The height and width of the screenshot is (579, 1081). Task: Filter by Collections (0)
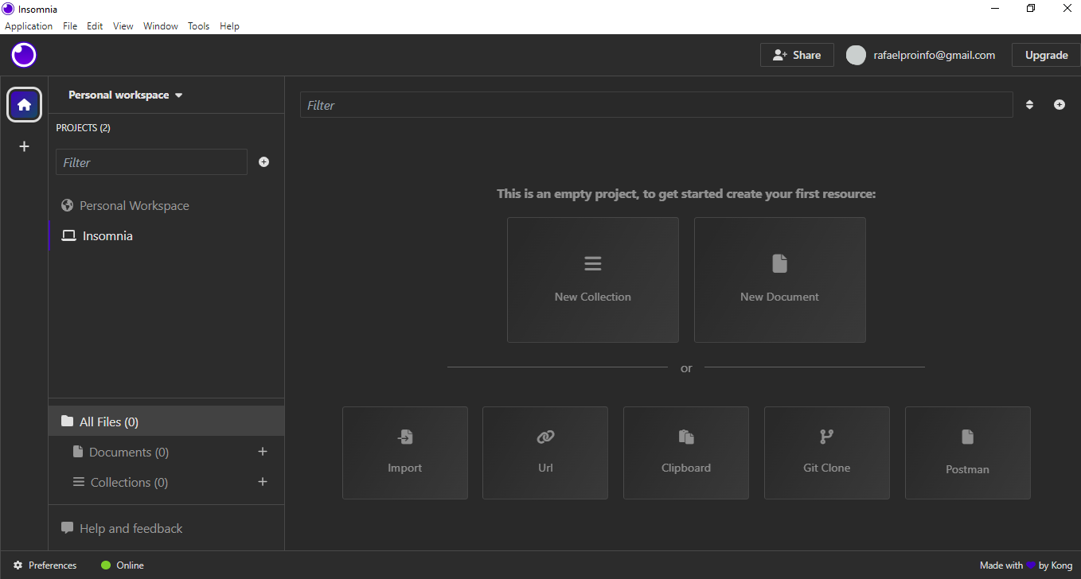[121, 482]
